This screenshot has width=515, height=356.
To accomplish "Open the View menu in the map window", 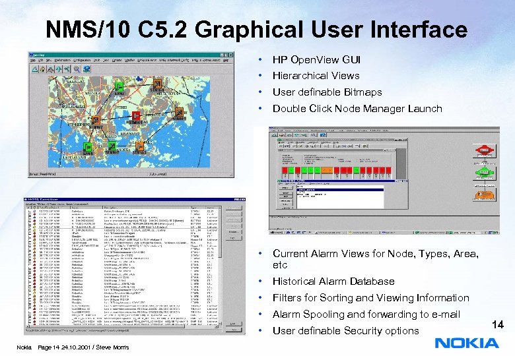I will click(49, 60).
